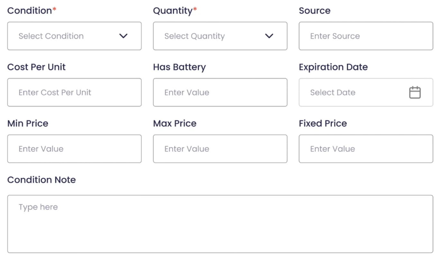Click into the Cost Per Unit field
The width and height of the screenshot is (439, 258).
click(x=74, y=92)
